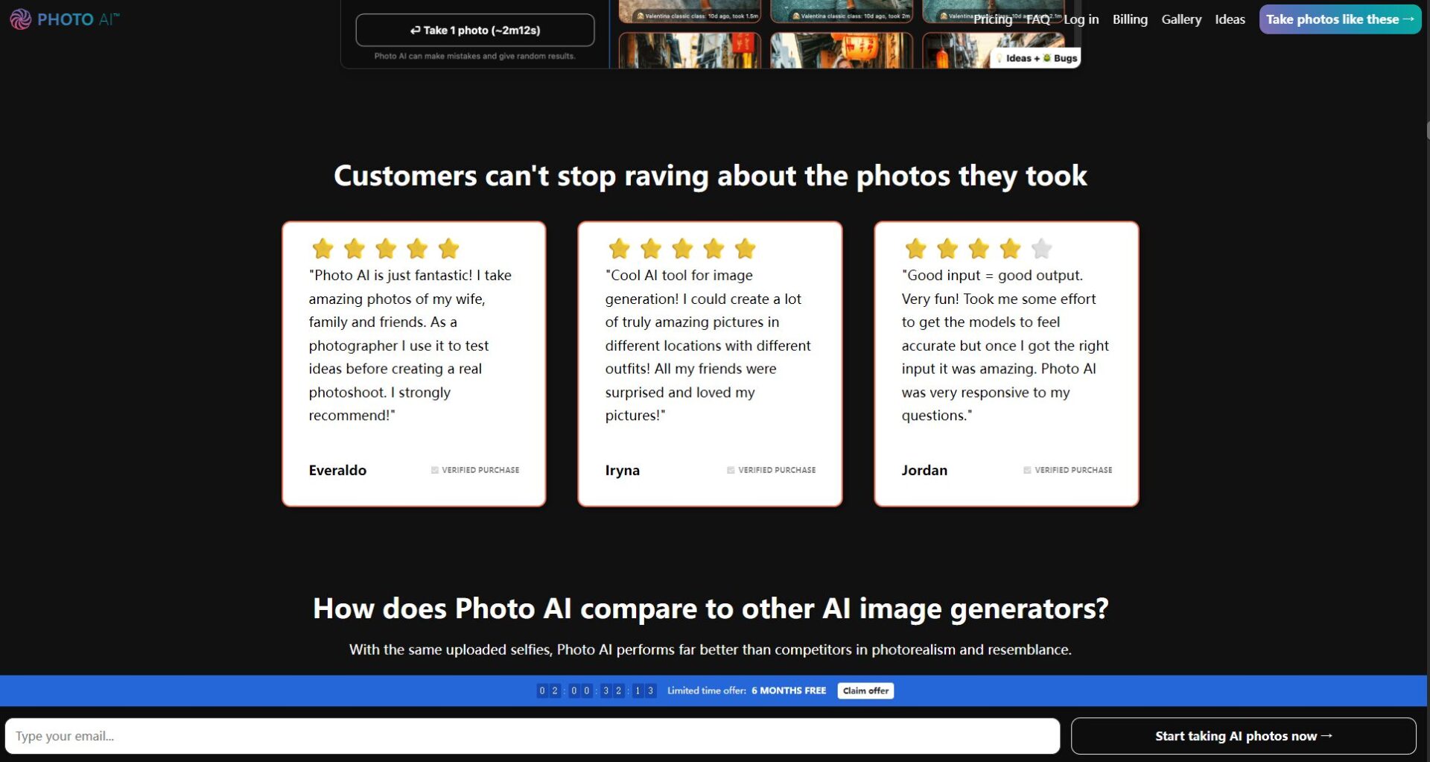Open Ideas in the top navigation
This screenshot has height=762, width=1430.
[x=1230, y=19]
